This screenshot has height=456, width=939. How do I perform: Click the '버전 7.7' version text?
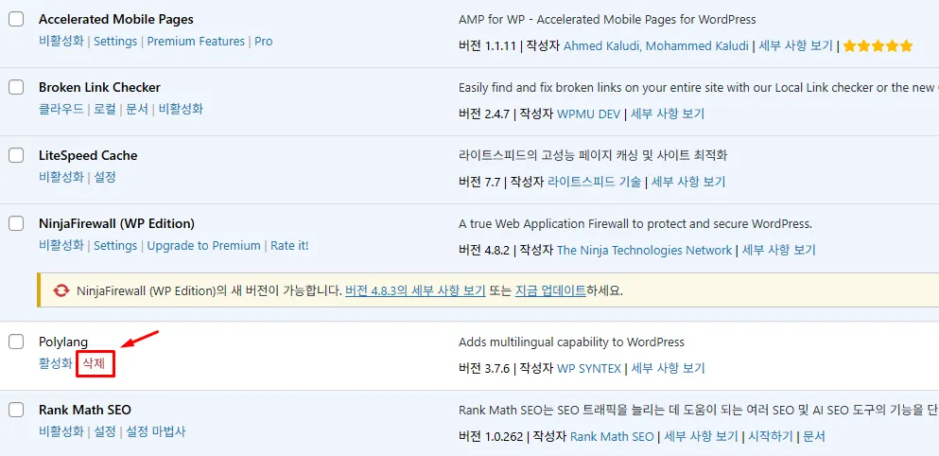click(x=479, y=183)
